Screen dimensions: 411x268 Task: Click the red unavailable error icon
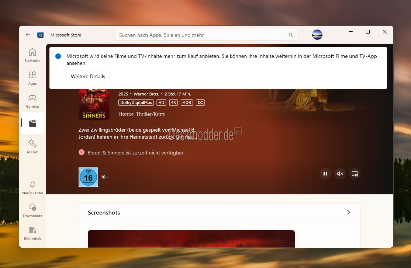pos(82,152)
